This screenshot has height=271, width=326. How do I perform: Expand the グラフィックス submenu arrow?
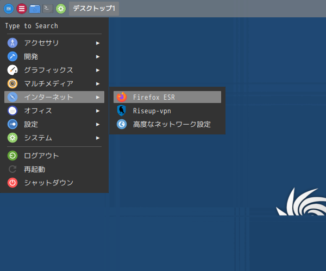98,70
